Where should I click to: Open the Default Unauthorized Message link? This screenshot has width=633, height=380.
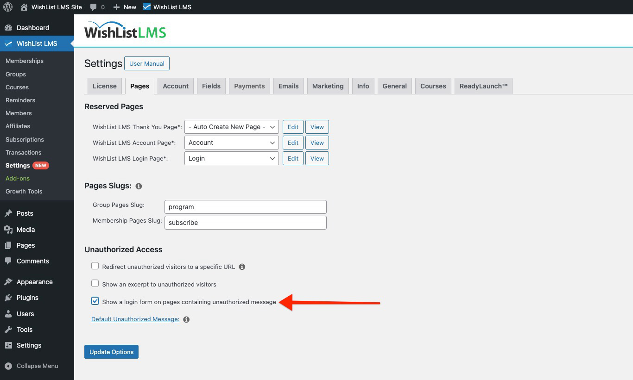point(134,319)
